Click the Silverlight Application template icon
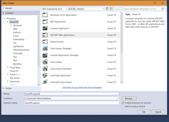Screen dimensions: 169x122 [45, 75]
